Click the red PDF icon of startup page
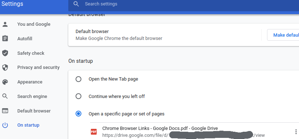The width and height of the screenshot is (299, 139). point(94,132)
